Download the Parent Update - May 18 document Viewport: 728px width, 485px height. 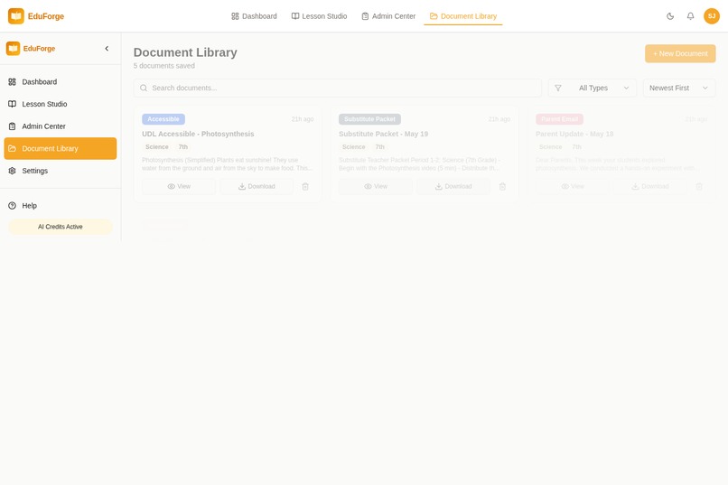[650, 186]
